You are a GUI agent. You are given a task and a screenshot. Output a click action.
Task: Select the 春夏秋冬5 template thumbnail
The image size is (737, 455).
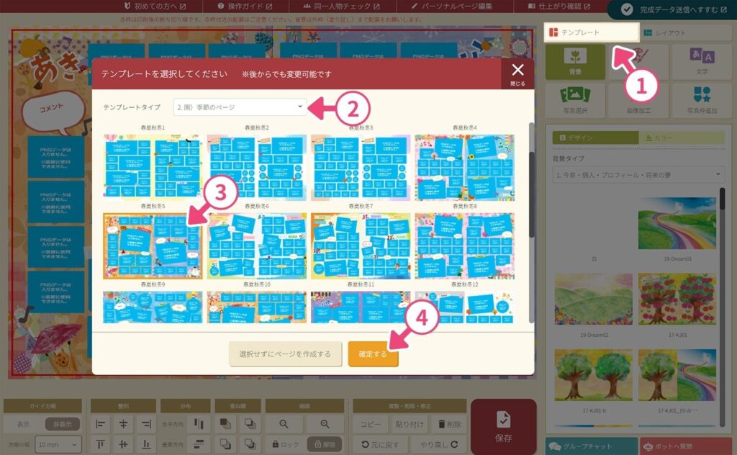click(x=152, y=245)
